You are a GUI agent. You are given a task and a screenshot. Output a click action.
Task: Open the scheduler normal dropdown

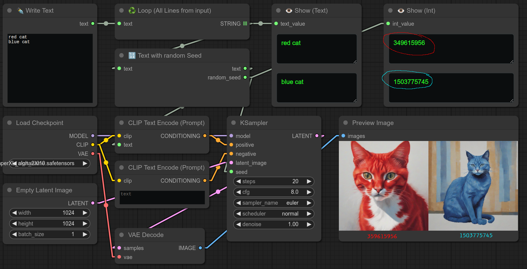click(273, 214)
